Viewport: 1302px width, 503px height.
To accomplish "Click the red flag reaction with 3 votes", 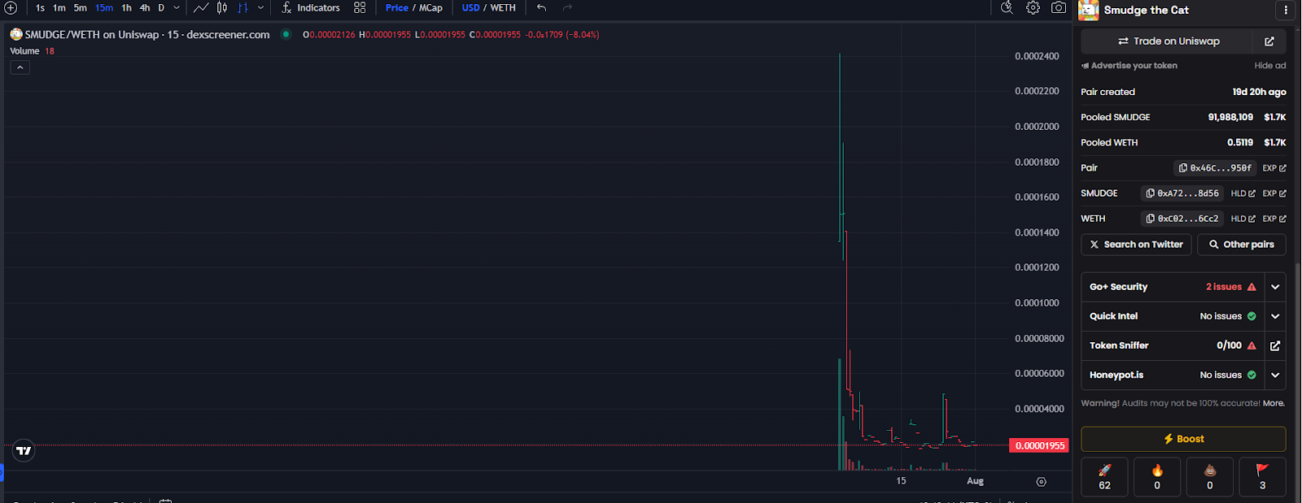I will (1262, 476).
